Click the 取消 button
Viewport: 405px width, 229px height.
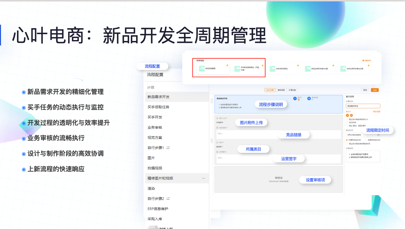pos(365,90)
